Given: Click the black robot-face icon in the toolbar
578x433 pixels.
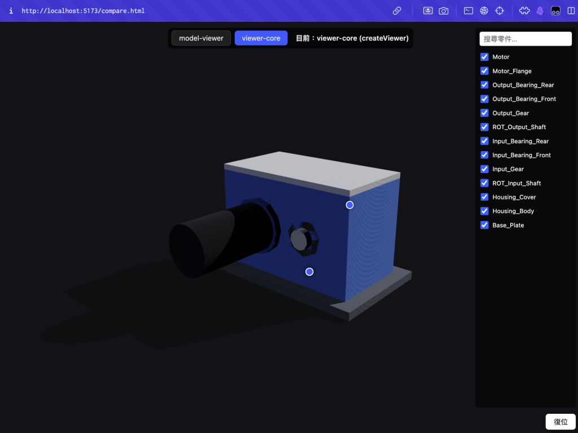Looking at the screenshot, I should 555,11.
